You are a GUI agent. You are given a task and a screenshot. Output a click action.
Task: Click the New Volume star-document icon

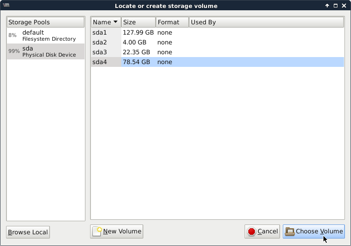click(x=98, y=231)
